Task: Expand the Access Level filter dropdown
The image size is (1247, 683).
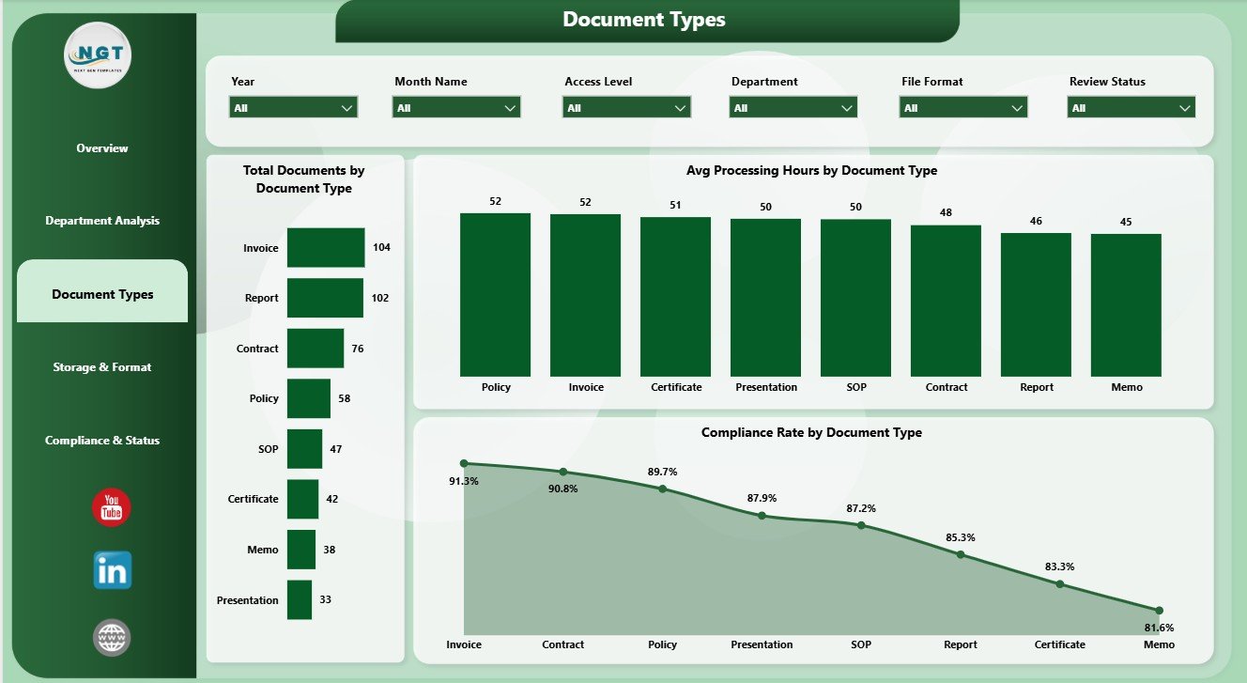Action: [x=626, y=108]
